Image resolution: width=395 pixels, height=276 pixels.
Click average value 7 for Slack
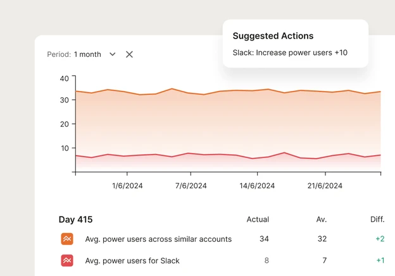point(325,260)
